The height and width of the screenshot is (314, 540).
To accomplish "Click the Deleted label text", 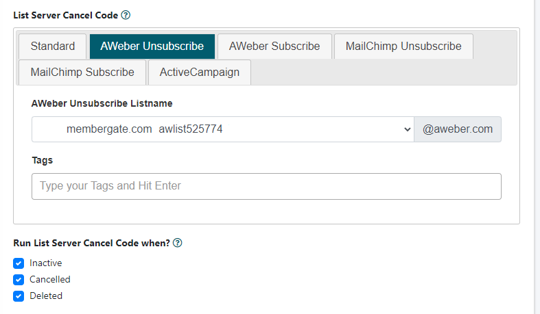I will point(46,296).
